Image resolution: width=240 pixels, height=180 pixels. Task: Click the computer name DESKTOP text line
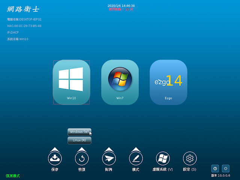click(24, 19)
